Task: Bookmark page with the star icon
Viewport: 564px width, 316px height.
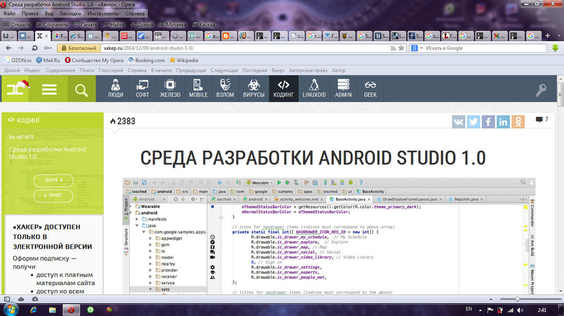Action: coord(402,48)
